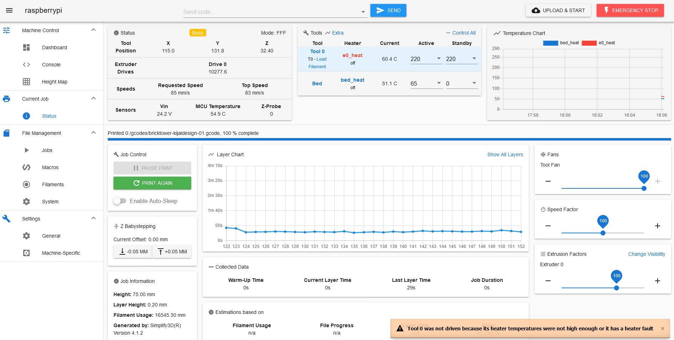Click the +0.05 MM babystep button
Screen dimensions: 674x340
pos(172,252)
